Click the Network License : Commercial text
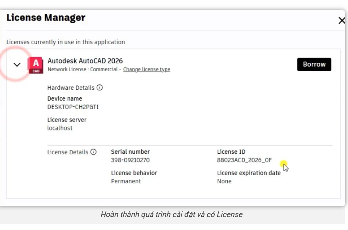348x230 pixels. [x=83, y=70]
